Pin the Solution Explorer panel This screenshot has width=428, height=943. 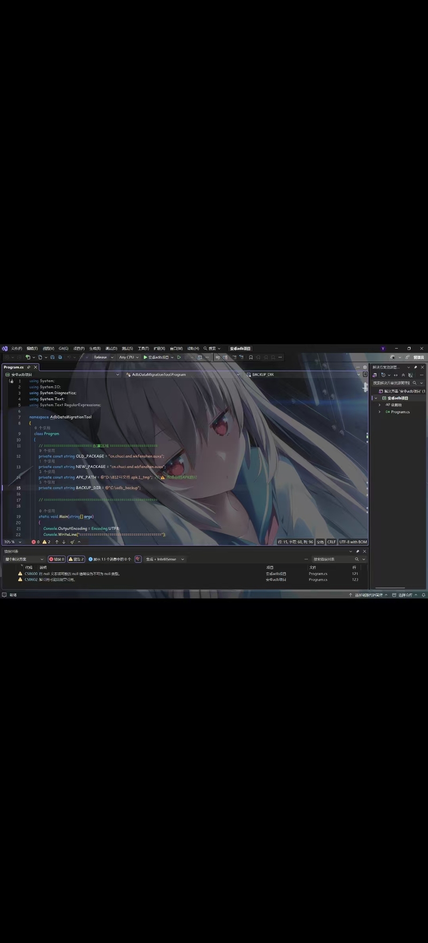click(416, 367)
